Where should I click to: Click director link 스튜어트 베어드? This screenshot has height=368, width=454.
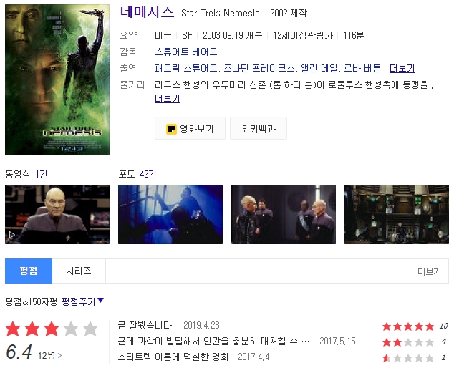[186, 52]
